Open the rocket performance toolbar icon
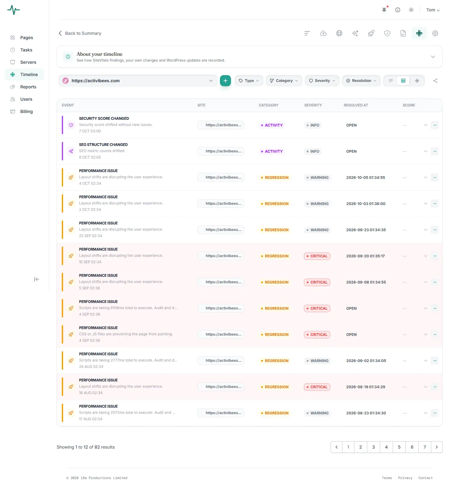 (x=371, y=33)
